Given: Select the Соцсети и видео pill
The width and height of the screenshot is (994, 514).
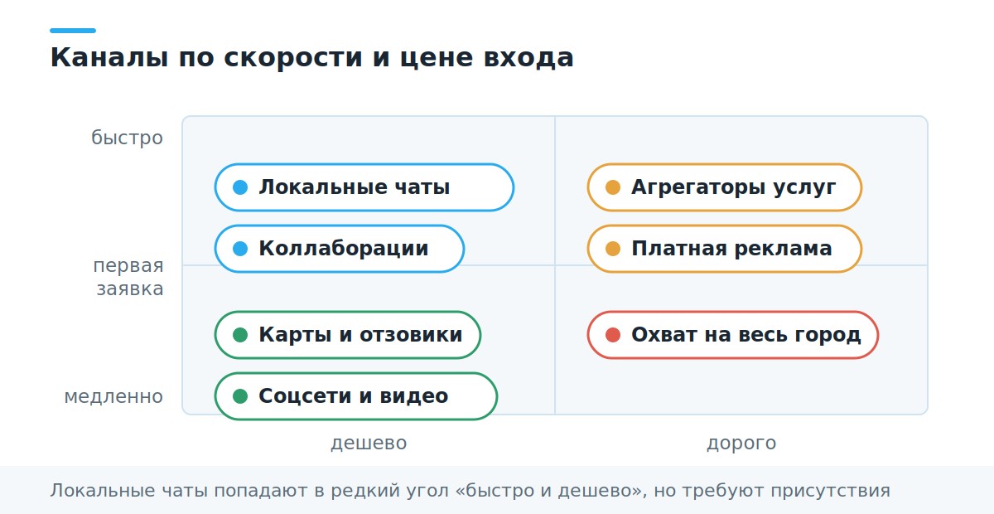Looking at the screenshot, I should [356, 396].
